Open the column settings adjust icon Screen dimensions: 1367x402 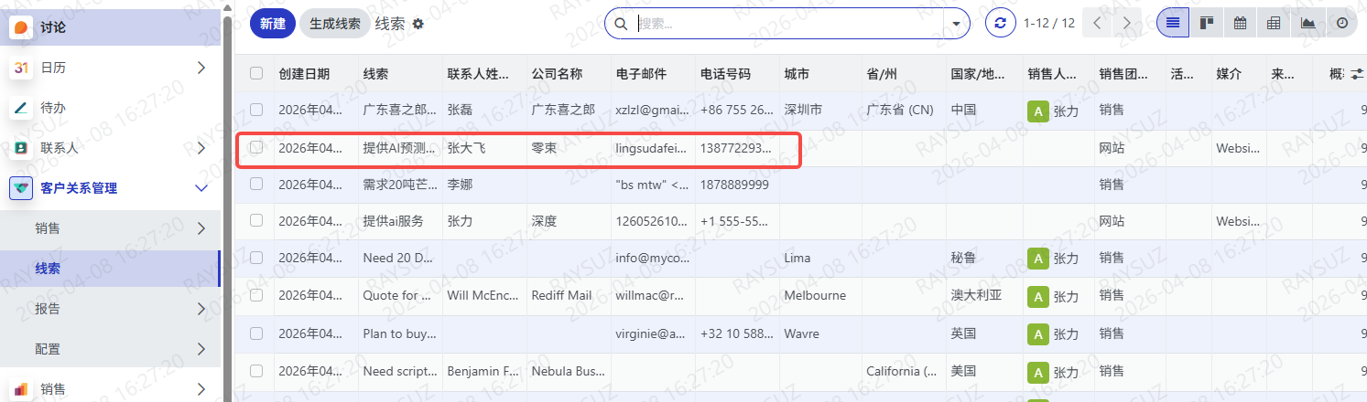pyautogui.click(x=1356, y=74)
